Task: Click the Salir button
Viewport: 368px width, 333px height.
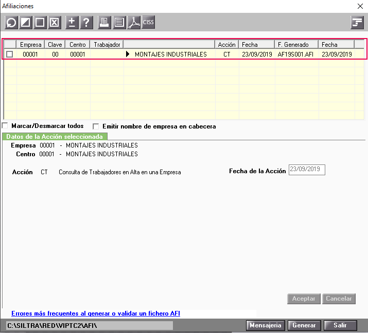Action: pos(340,325)
